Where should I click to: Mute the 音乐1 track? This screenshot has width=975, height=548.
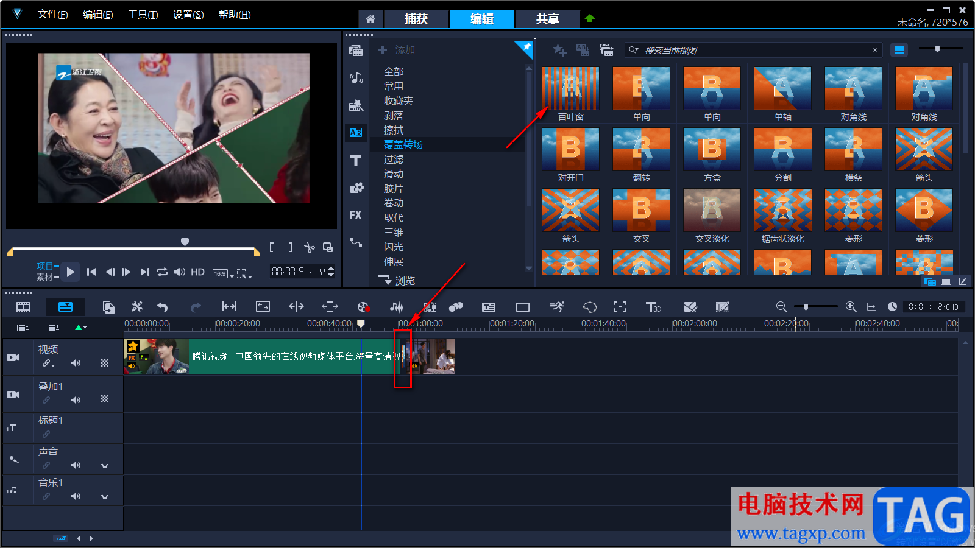pos(76,496)
